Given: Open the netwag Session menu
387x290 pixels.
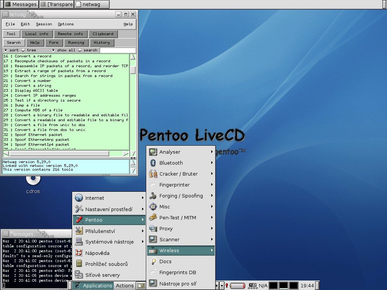Looking at the screenshot, I should pos(44,24).
